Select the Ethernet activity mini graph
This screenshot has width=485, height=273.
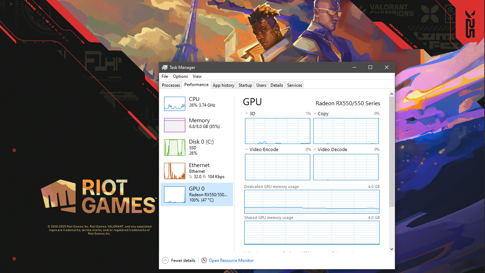[175, 171]
